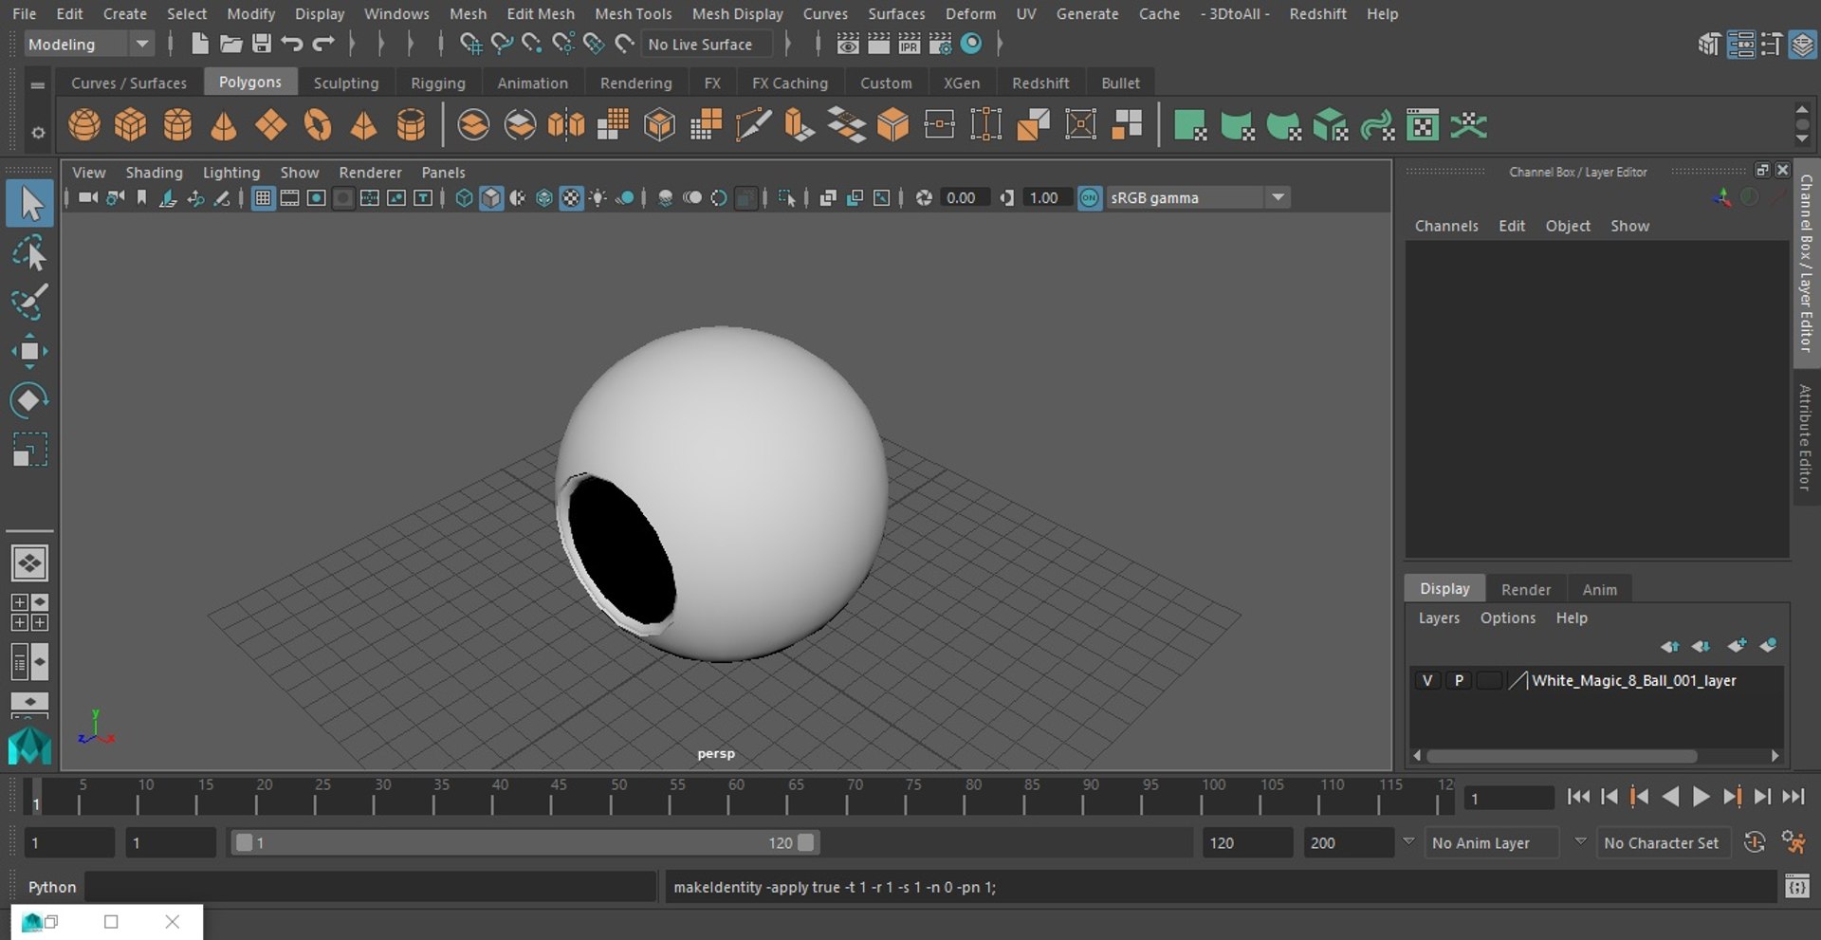Open the viewport Shading menu

tap(155, 172)
